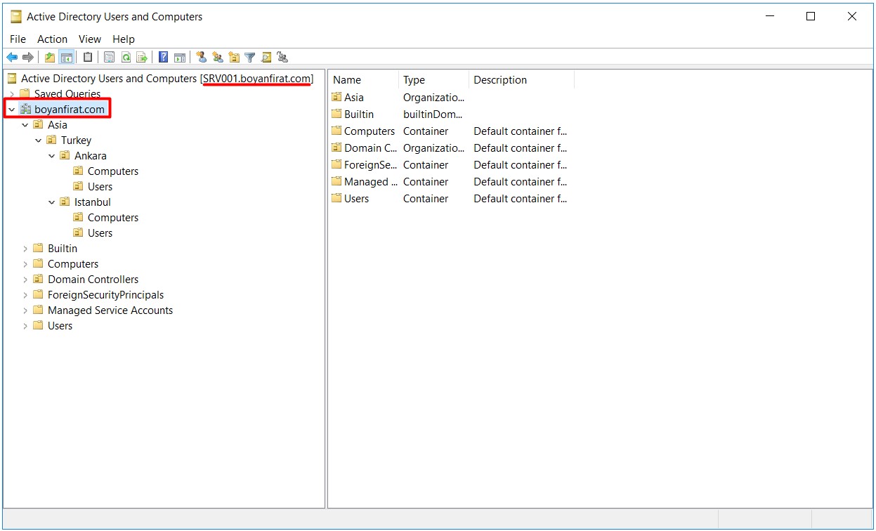Select ForeignSe... row in the list pane
The width and height of the screenshot is (876, 531).
click(450, 165)
